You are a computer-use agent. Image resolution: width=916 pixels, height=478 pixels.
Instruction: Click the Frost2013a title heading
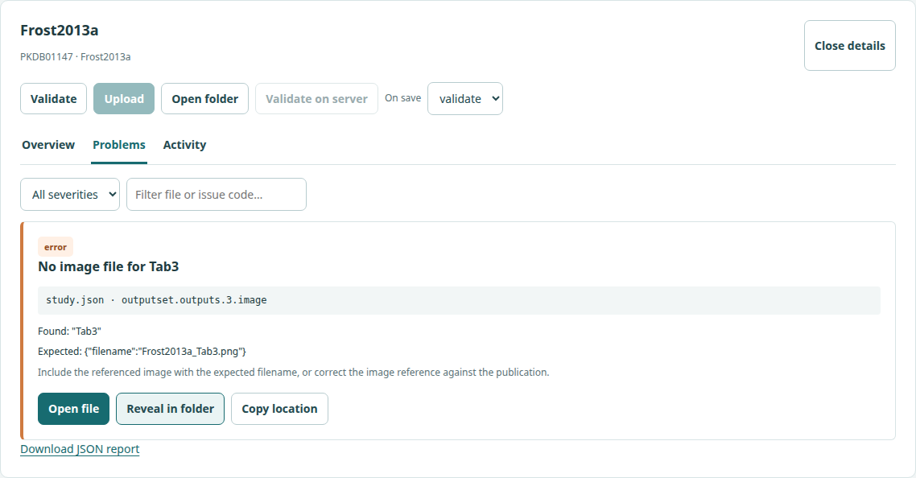point(59,31)
